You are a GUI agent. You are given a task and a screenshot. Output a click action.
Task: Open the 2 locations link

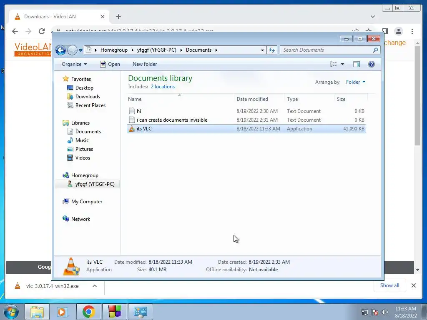[163, 87]
